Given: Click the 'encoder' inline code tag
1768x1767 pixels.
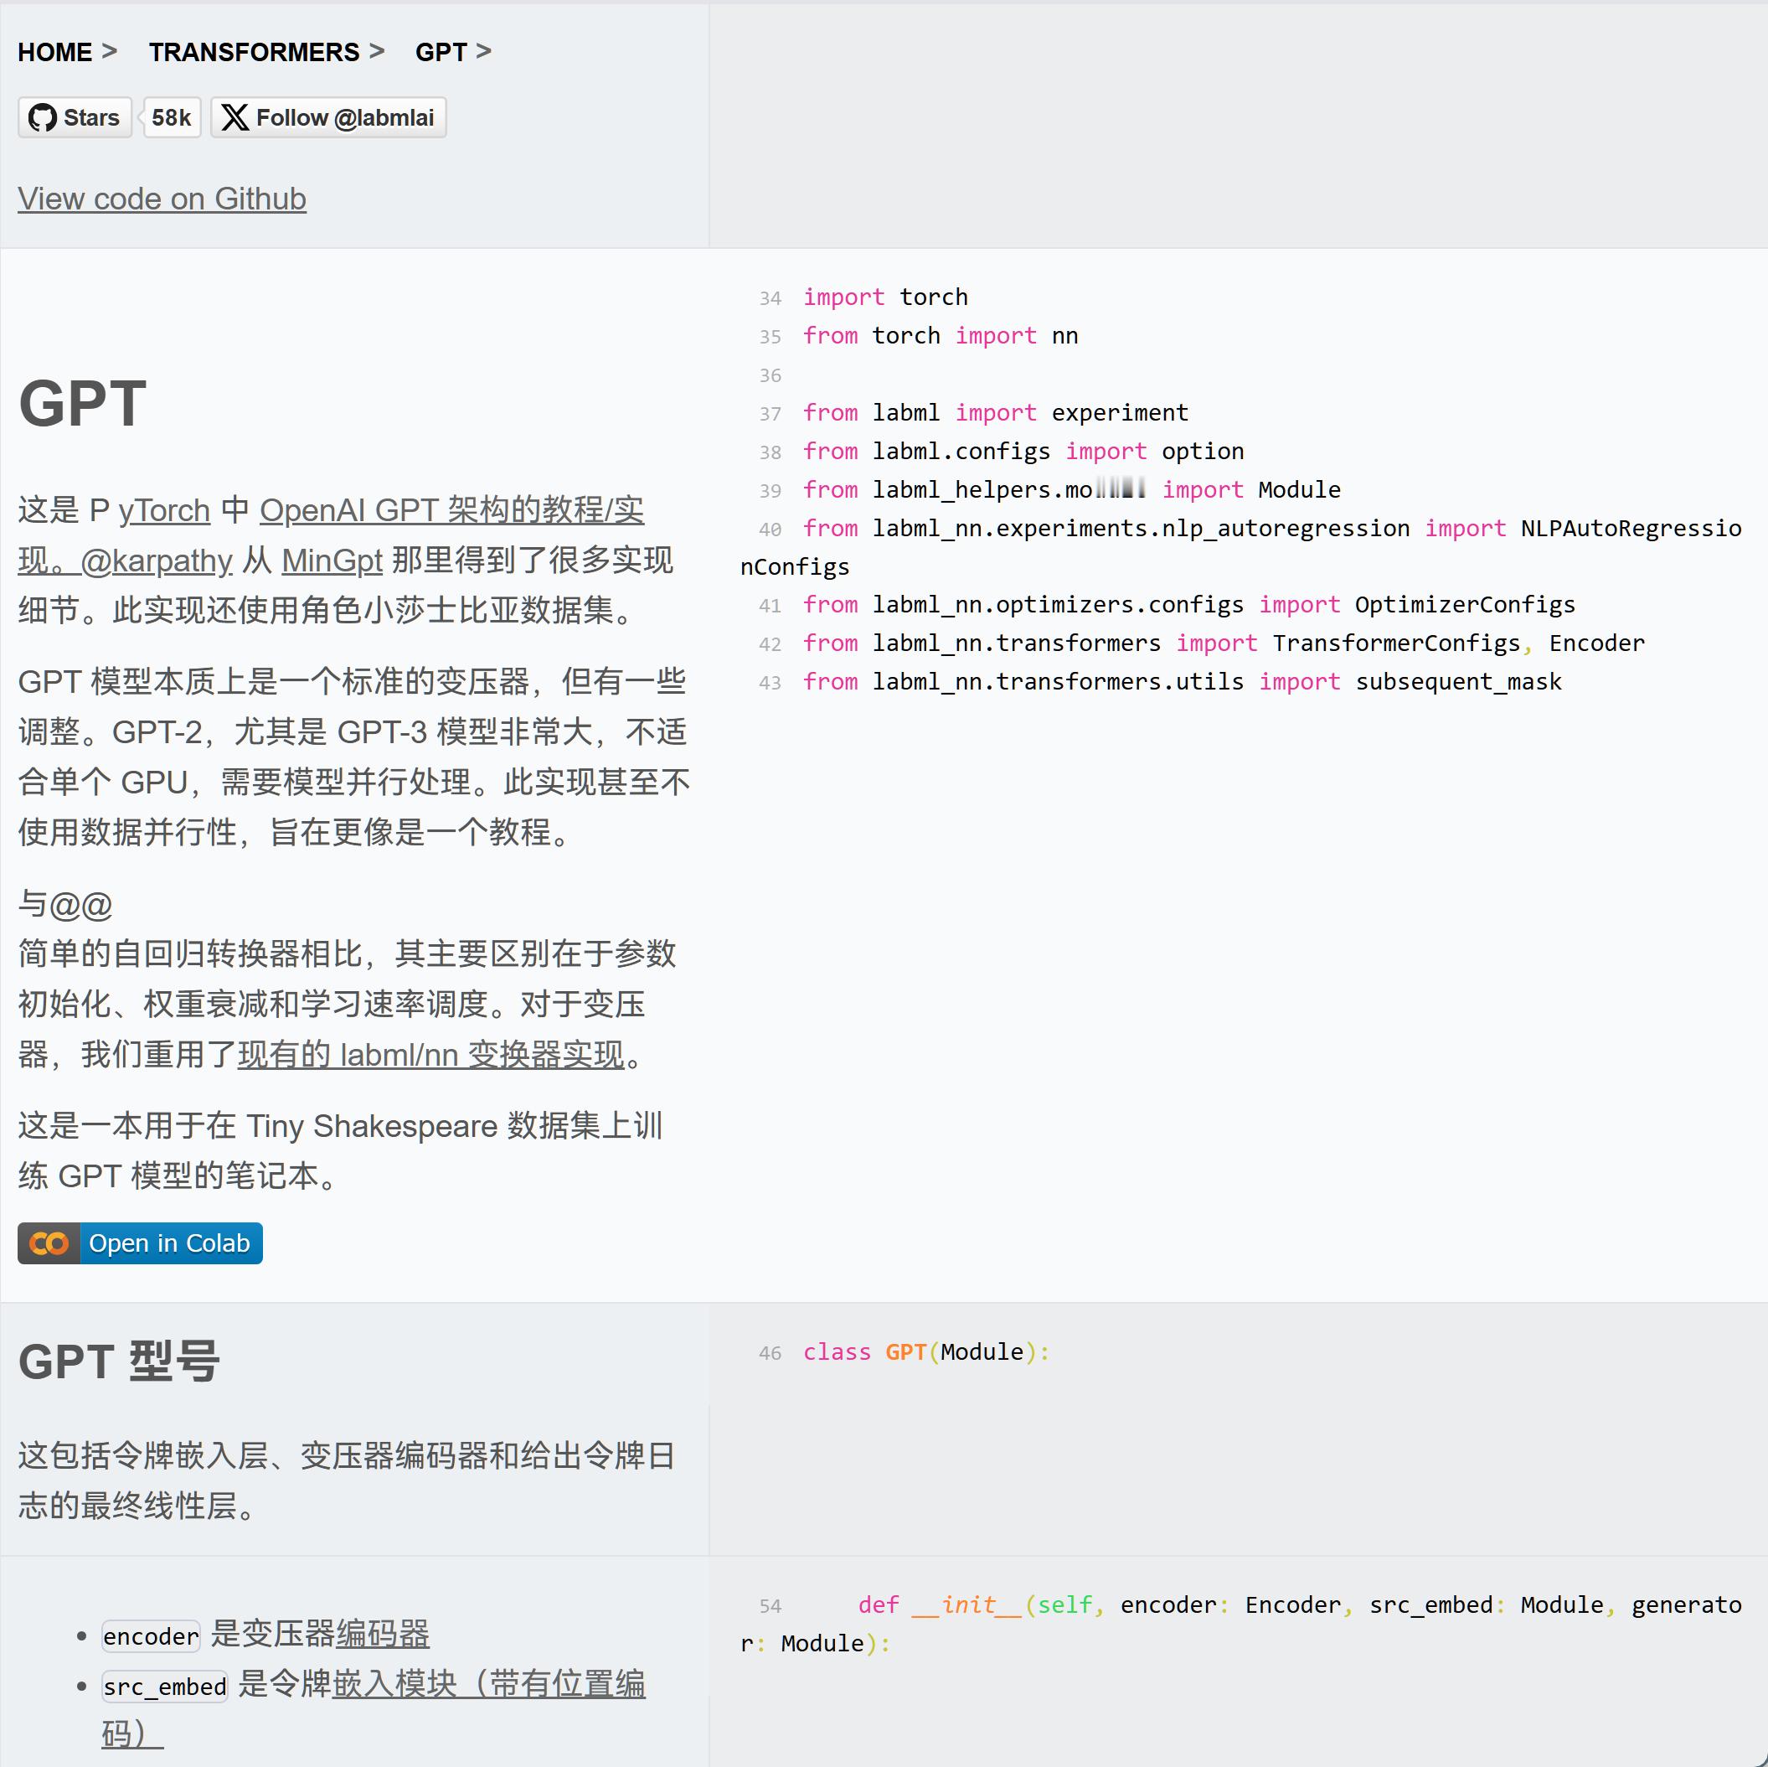Looking at the screenshot, I should point(151,1636).
